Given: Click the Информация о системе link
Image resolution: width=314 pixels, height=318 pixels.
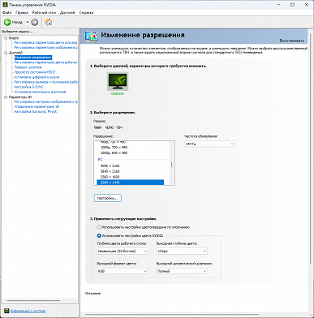Looking at the screenshot, I should coord(28,311).
